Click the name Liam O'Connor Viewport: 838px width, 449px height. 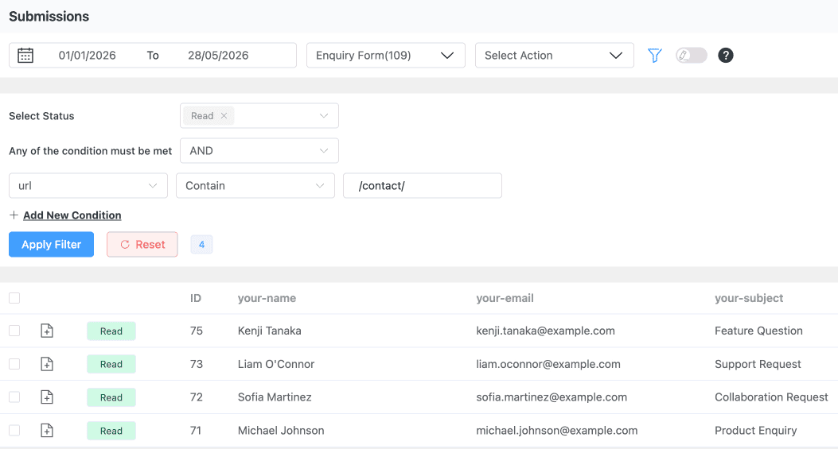coord(276,364)
